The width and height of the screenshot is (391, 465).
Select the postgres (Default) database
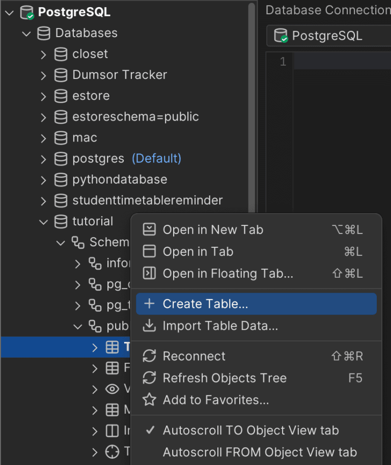coord(98,159)
